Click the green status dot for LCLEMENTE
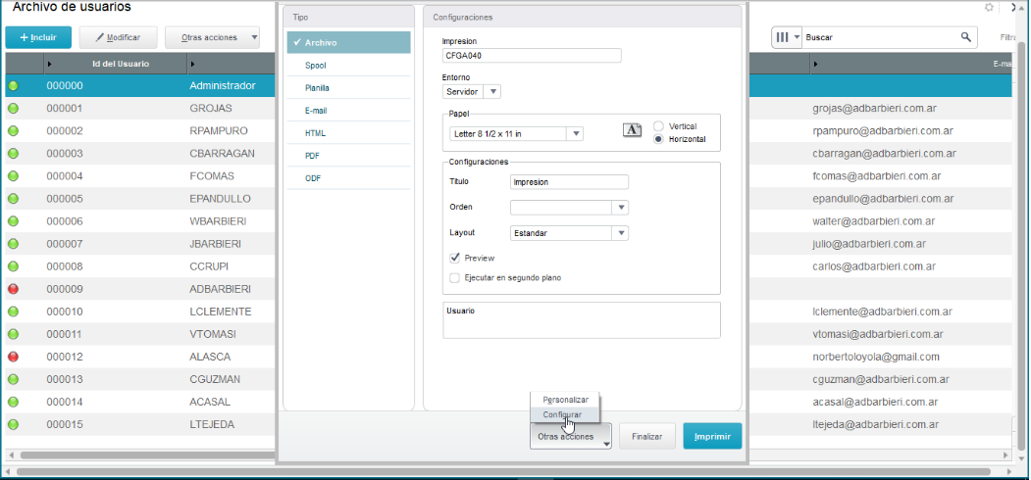 click(13, 312)
